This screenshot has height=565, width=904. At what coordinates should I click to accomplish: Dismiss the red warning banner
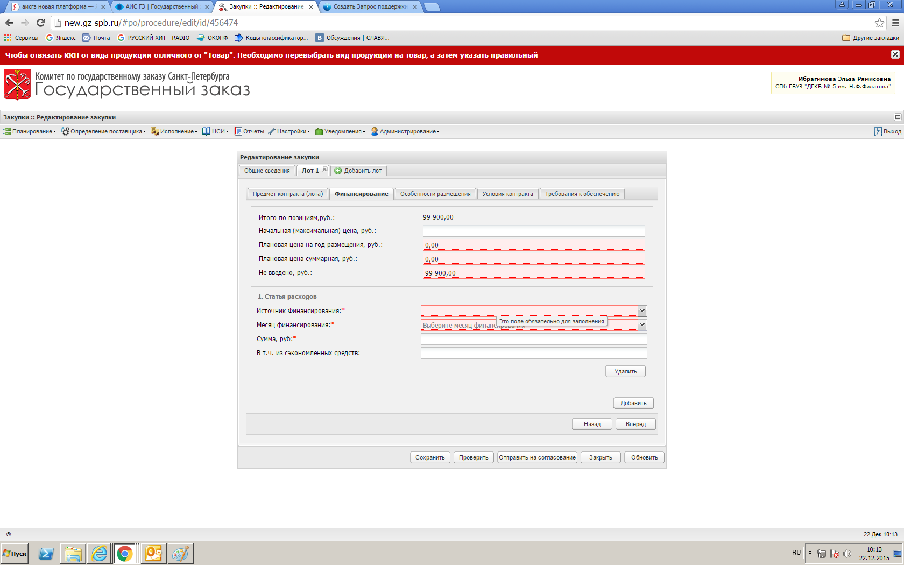895,54
